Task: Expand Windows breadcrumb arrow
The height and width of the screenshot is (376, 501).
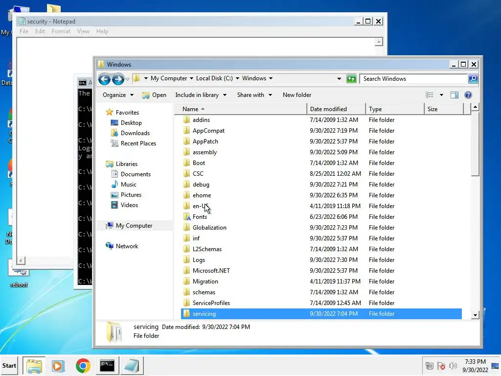Action: click(x=271, y=78)
